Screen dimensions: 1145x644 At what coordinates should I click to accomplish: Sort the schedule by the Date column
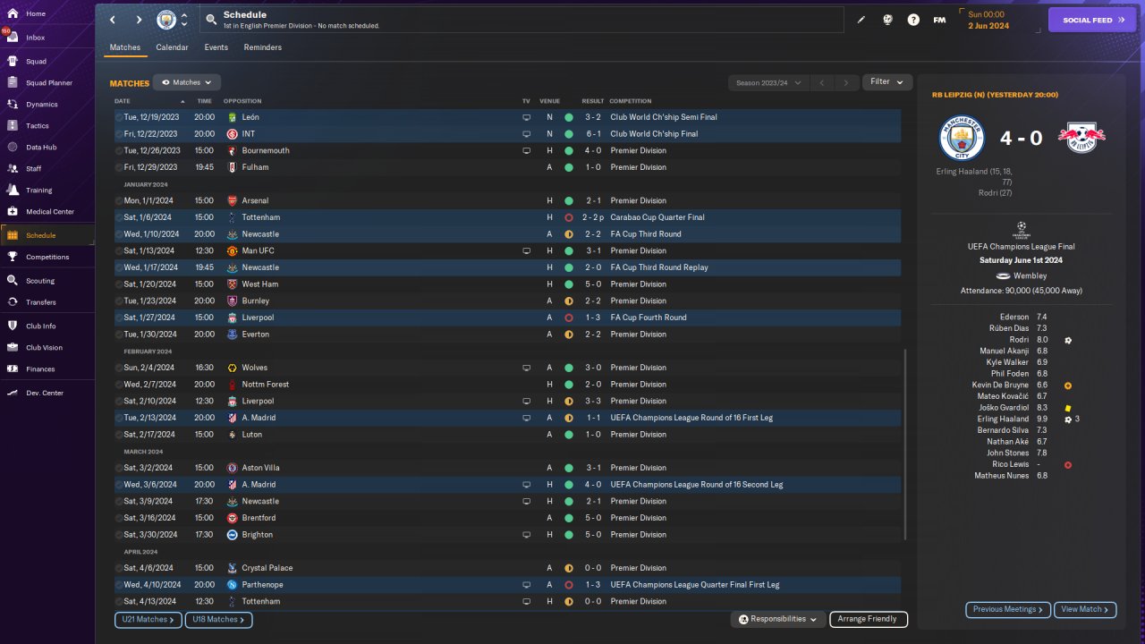click(123, 101)
